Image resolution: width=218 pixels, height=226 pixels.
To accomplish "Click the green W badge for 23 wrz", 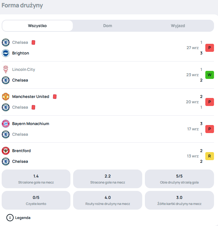I will [210, 75].
